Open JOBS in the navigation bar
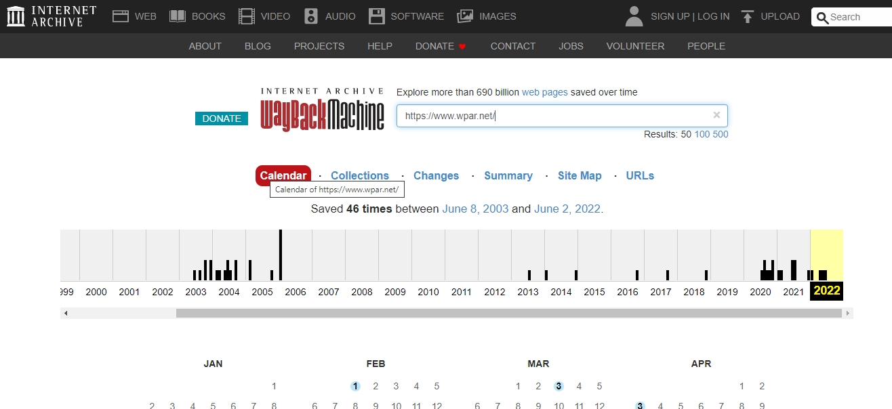The width and height of the screenshot is (892, 409). coord(571,46)
